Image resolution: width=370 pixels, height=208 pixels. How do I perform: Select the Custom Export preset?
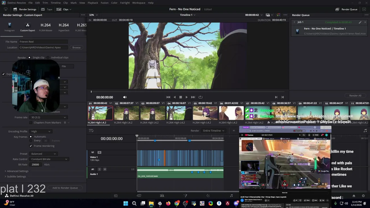[27, 27]
